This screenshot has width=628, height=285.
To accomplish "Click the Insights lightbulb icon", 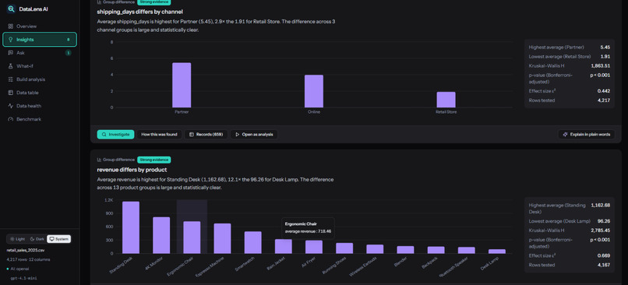I will click(11, 40).
